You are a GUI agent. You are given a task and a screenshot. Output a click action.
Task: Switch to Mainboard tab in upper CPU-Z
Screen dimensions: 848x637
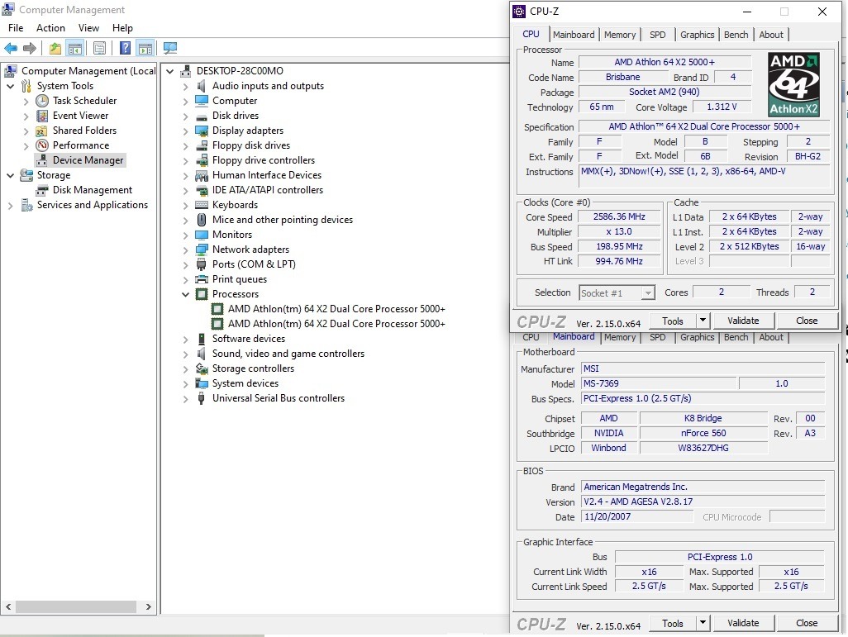[574, 35]
